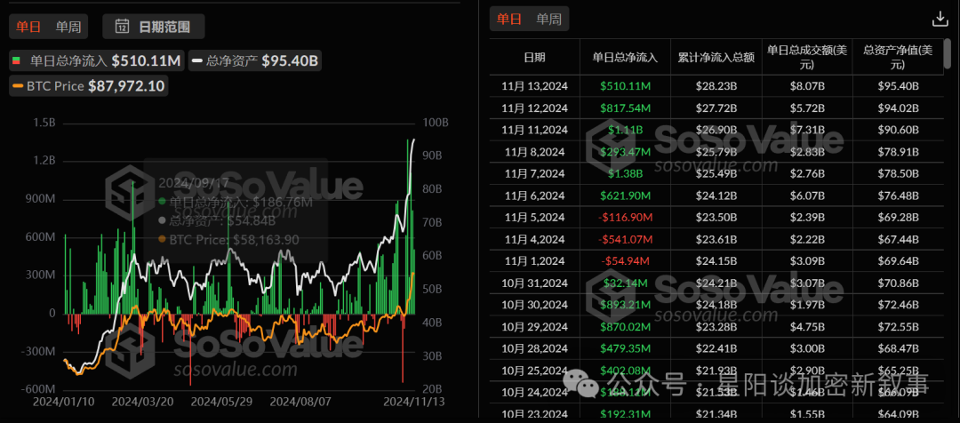Viewport: 960px width, 423px height.
Task: Toggle the white total net assets legend
Action: pyautogui.click(x=254, y=60)
